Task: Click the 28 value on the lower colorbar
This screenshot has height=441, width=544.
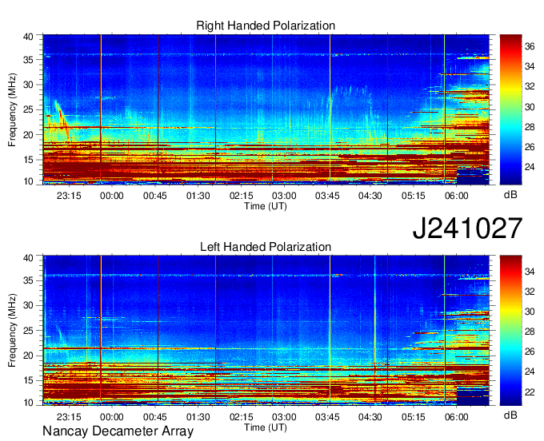Action: [x=530, y=332]
